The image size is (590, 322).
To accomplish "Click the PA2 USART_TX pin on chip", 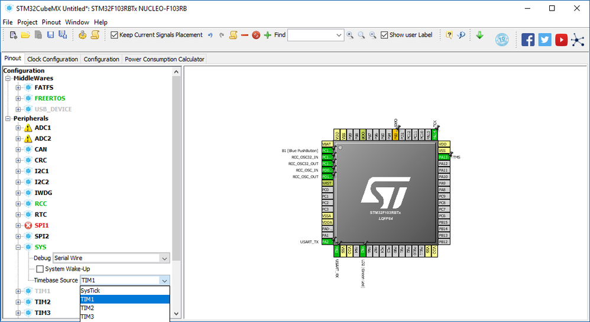I will tap(327, 242).
